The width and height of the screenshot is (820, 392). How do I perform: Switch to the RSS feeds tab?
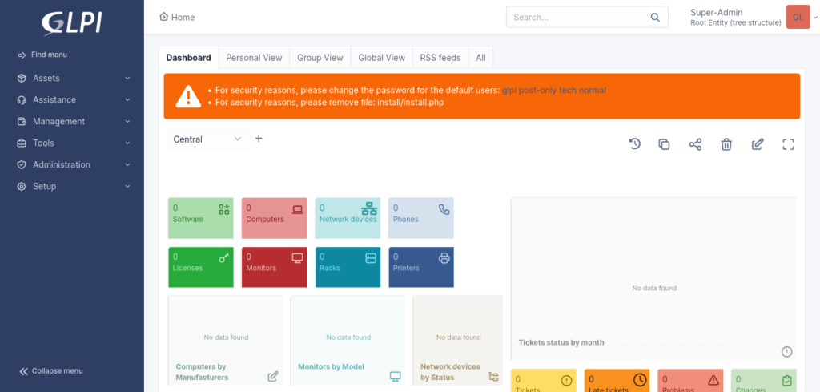440,58
